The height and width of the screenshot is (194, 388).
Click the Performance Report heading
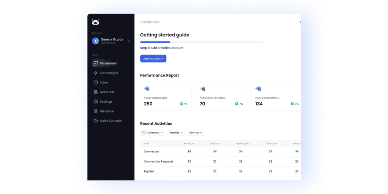[x=160, y=75]
